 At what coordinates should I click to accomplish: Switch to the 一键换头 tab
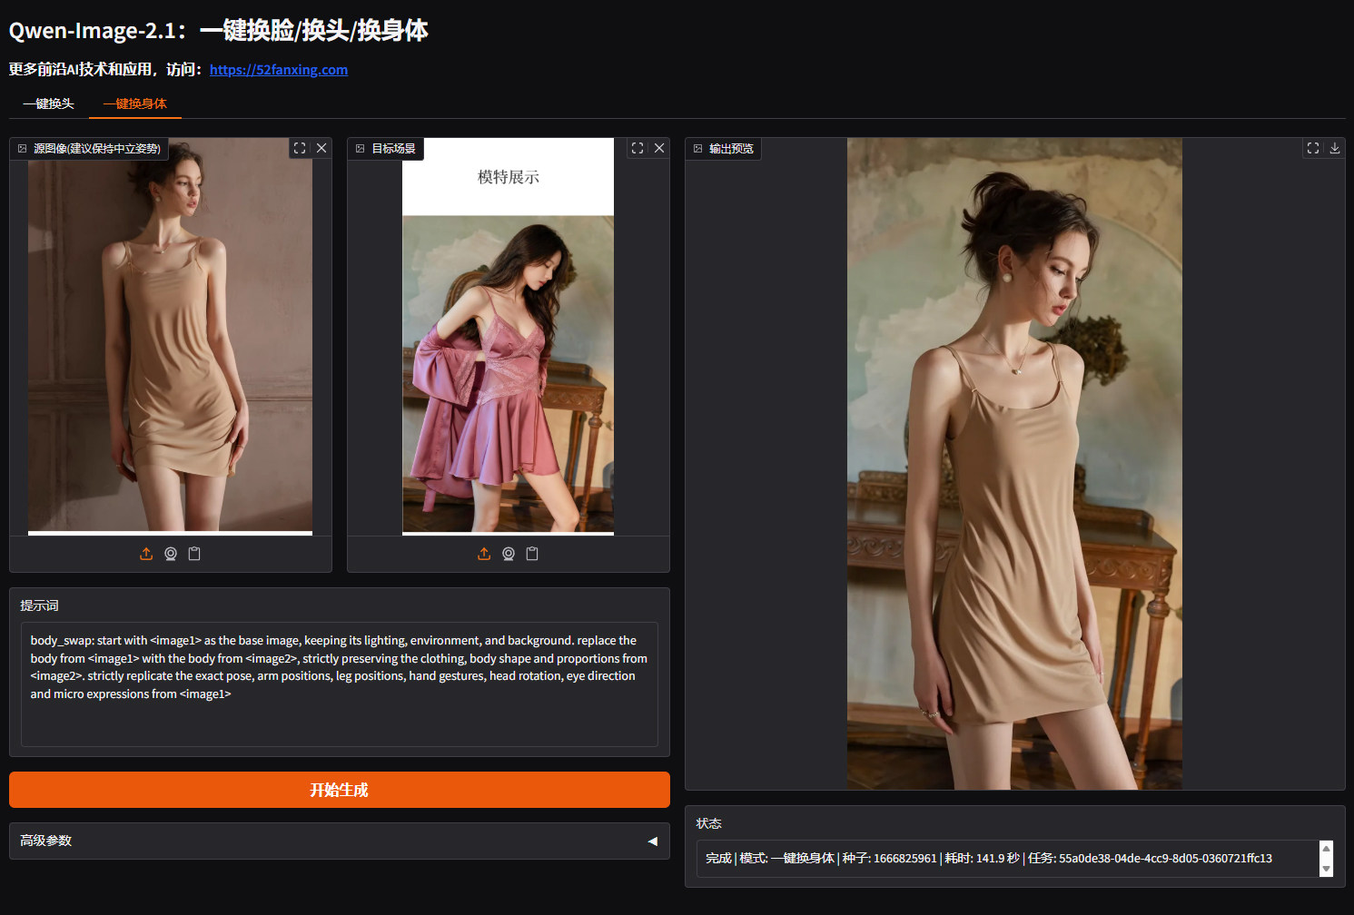(49, 103)
